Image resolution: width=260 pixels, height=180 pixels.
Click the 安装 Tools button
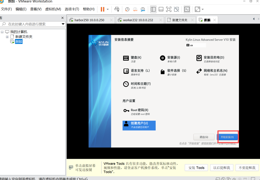(196, 168)
